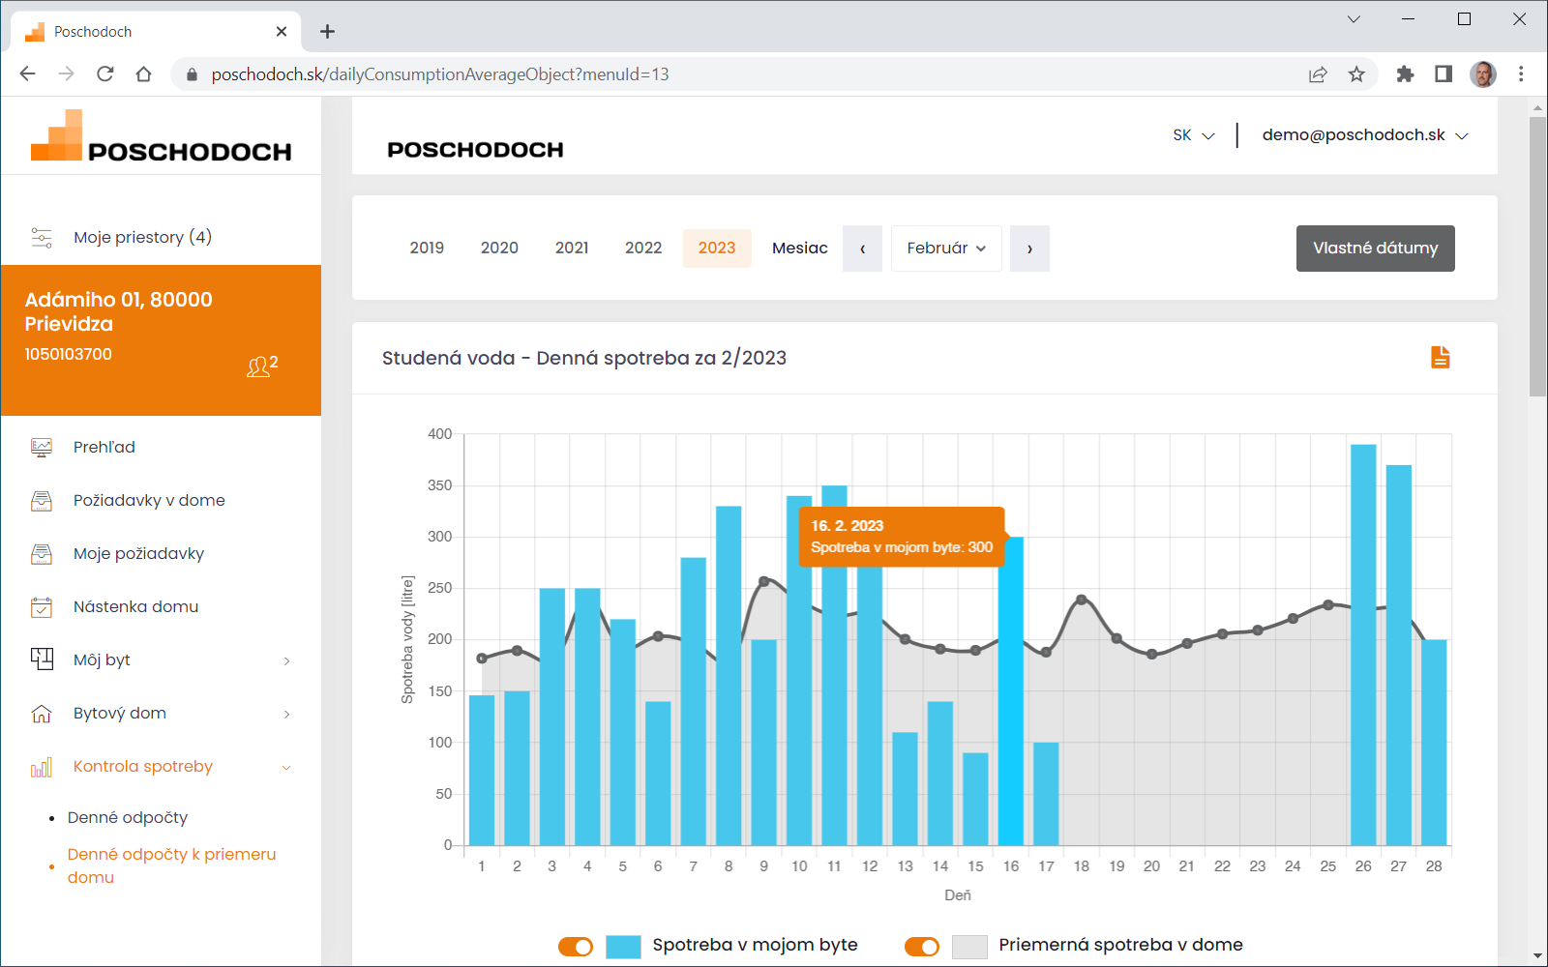The width and height of the screenshot is (1548, 967).
Task: Open the browser tab search chevron
Action: pos(1354,19)
